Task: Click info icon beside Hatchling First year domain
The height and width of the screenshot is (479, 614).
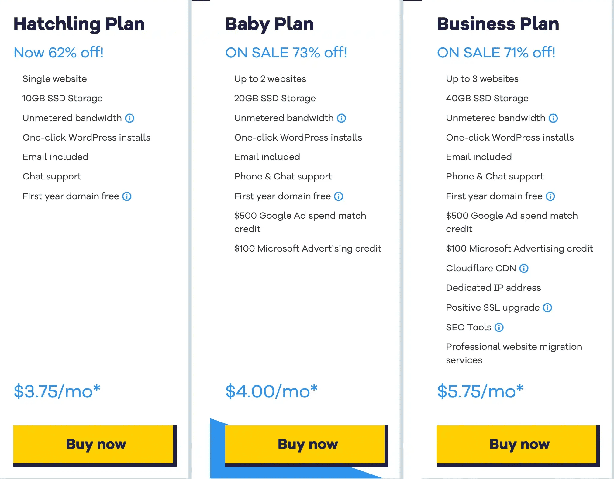Action: click(127, 196)
